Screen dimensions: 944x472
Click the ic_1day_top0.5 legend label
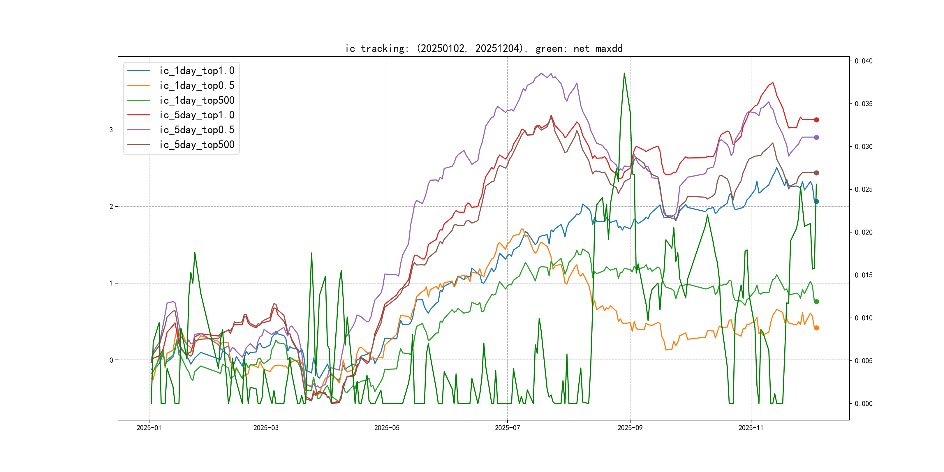point(197,85)
